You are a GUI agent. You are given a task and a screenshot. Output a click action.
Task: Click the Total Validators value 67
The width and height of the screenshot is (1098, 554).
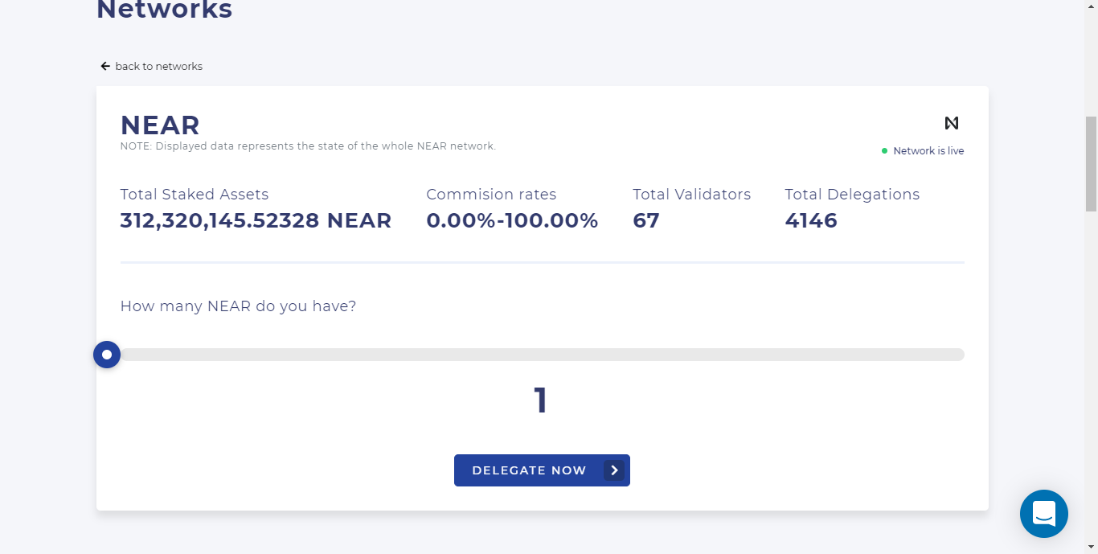[x=646, y=220]
